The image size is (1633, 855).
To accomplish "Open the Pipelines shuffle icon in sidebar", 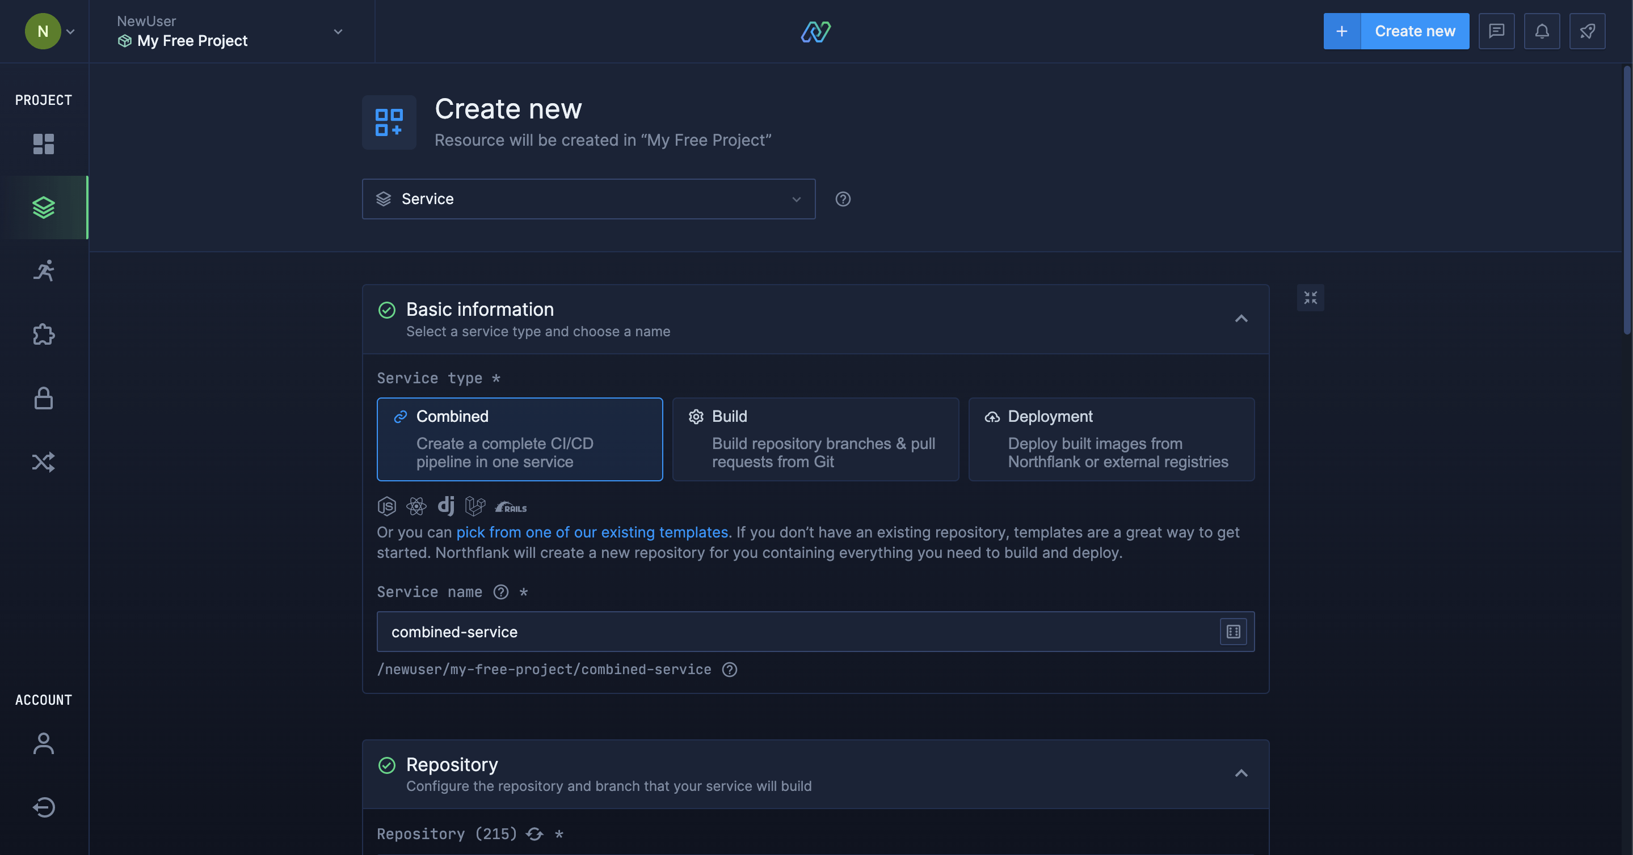I will click(x=43, y=462).
